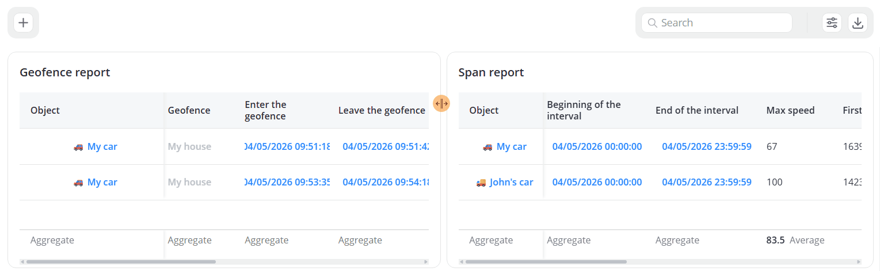Click Beginning of the interval column header
Screen dimensions: 880x271
pos(584,110)
